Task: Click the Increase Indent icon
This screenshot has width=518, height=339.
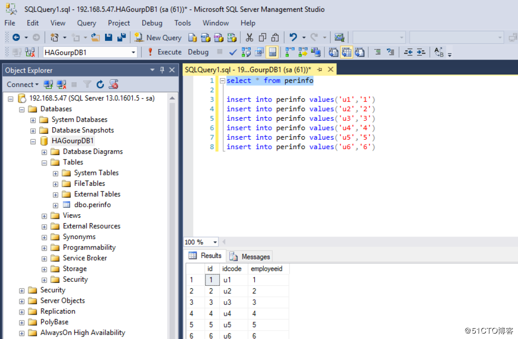Action: point(421,52)
